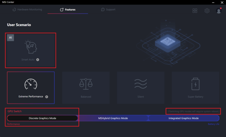Open MSI Center settings gear
Image resolution: width=226 pixels, height=137 pixels.
pyautogui.click(x=207, y=11)
